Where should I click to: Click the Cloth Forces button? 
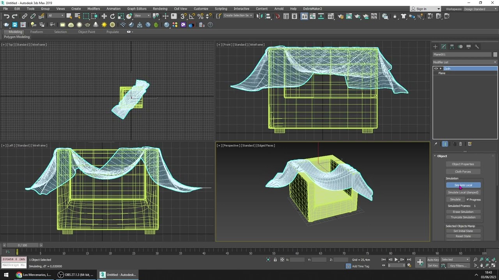click(463, 171)
